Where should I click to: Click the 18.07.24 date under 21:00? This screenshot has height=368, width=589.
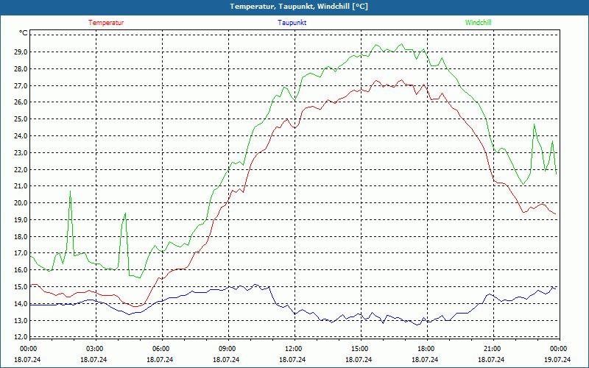coord(491,359)
